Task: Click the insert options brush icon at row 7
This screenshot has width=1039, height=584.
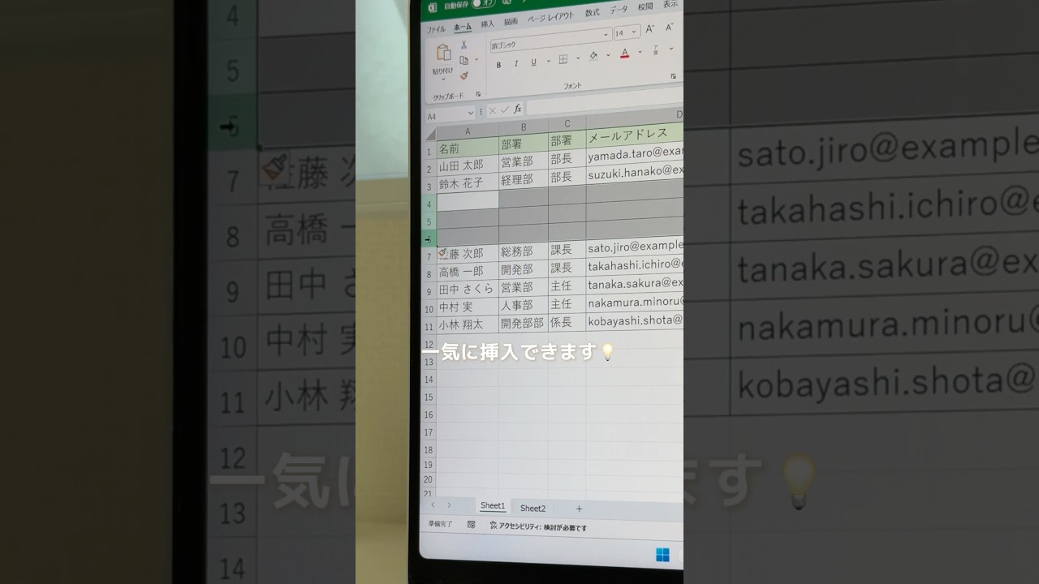Action: point(443,254)
